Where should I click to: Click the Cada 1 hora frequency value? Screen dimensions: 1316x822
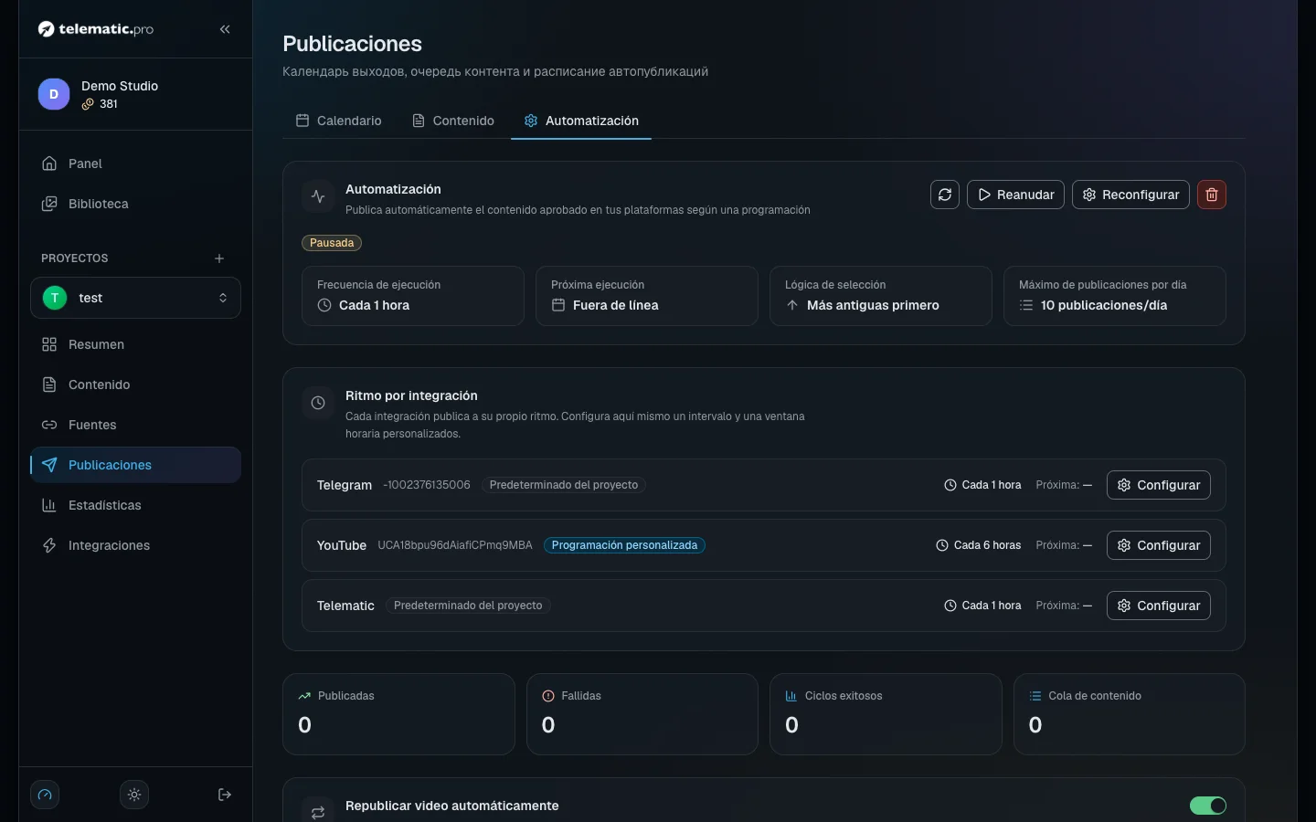tap(374, 305)
